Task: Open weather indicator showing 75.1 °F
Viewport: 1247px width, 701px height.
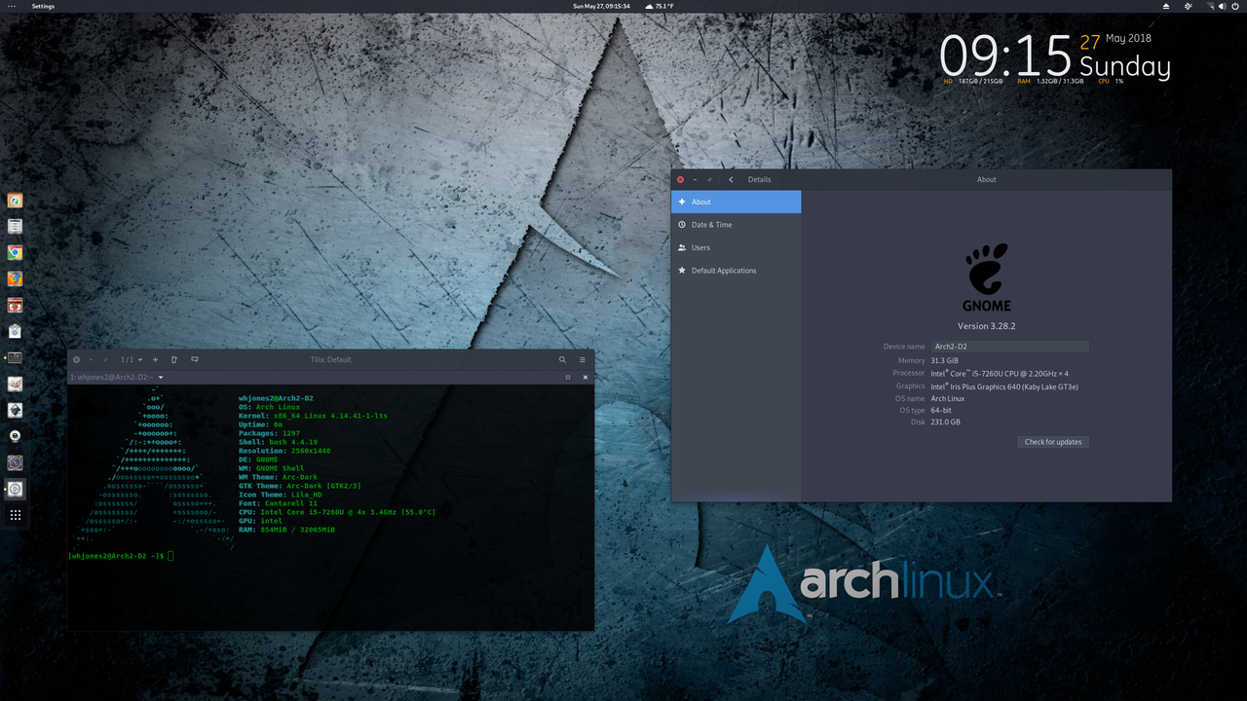Action: coord(660,6)
